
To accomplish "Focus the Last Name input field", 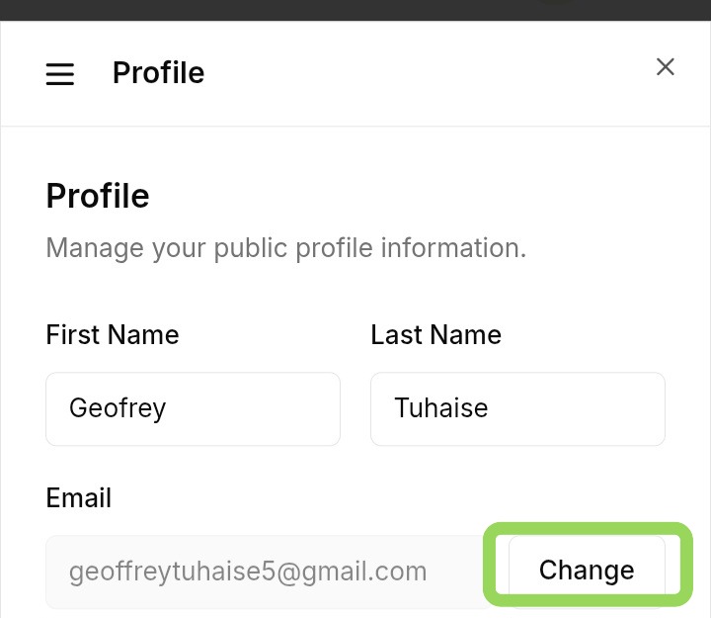I will 517,408.
